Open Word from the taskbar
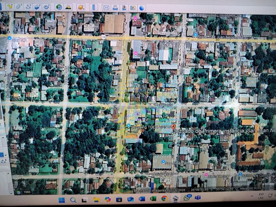The height and width of the screenshot is (207, 276). pyautogui.click(x=142, y=199)
